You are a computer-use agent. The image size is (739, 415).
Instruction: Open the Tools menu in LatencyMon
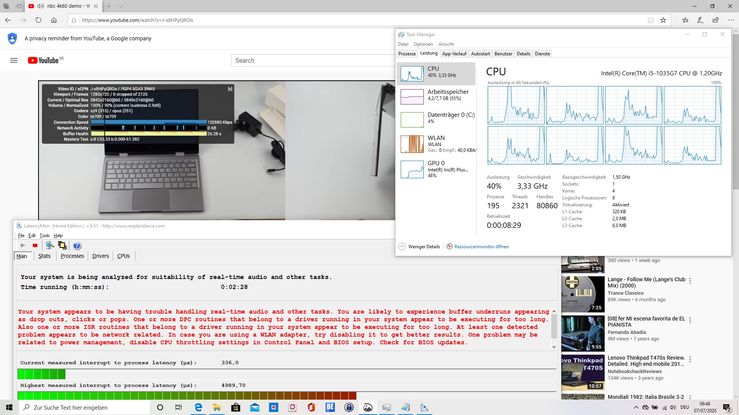[45, 236]
